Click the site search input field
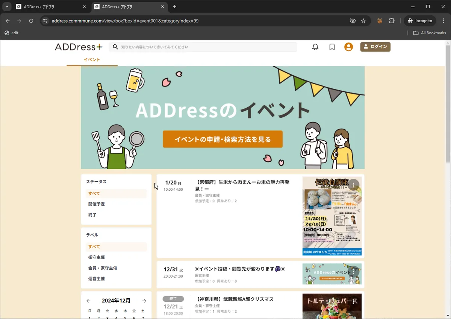 coord(207,47)
